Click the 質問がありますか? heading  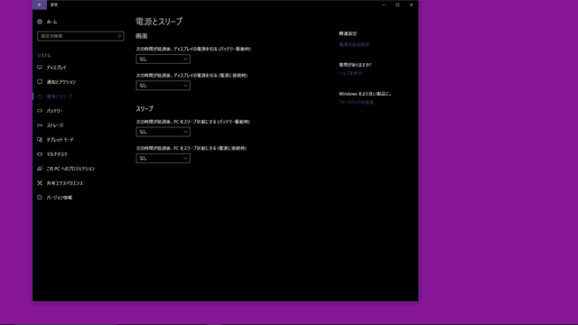tap(355, 65)
